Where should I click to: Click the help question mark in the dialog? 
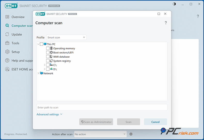pos(166,23)
